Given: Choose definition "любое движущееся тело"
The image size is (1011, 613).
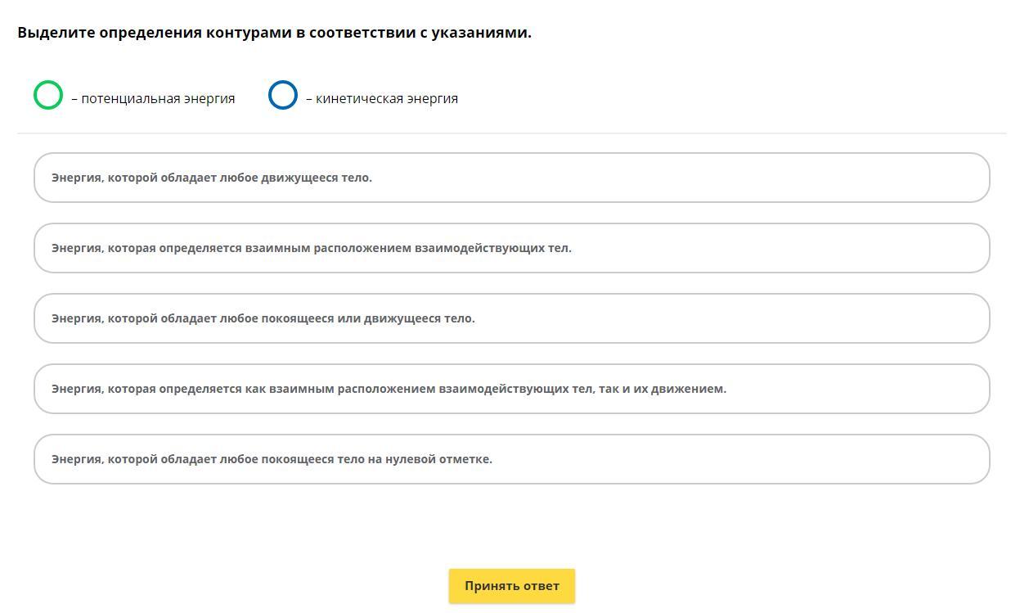Looking at the screenshot, I should point(511,178).
